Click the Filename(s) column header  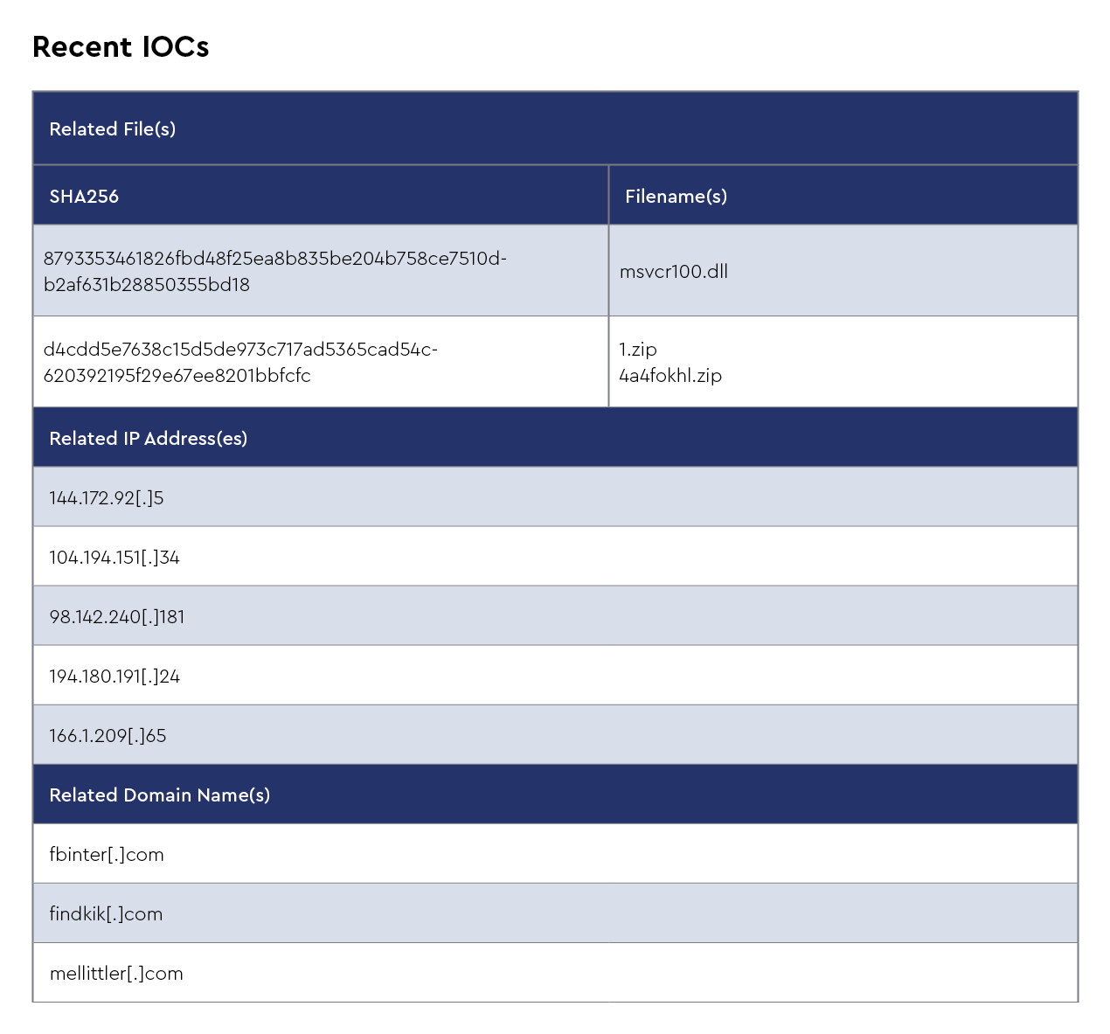pyautogui.click(x=676, y=197)
